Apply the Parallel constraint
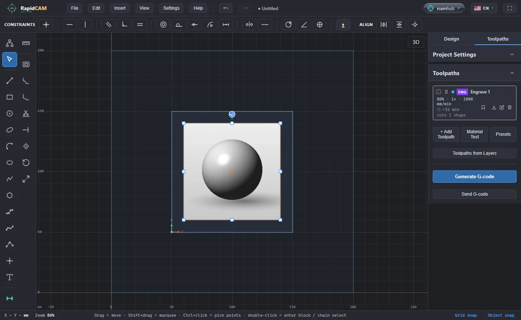The image size is (521, 320). (109, 25)
